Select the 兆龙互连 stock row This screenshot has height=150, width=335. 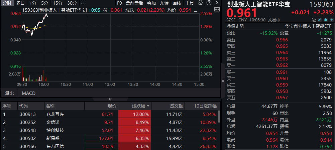point(109,114)
